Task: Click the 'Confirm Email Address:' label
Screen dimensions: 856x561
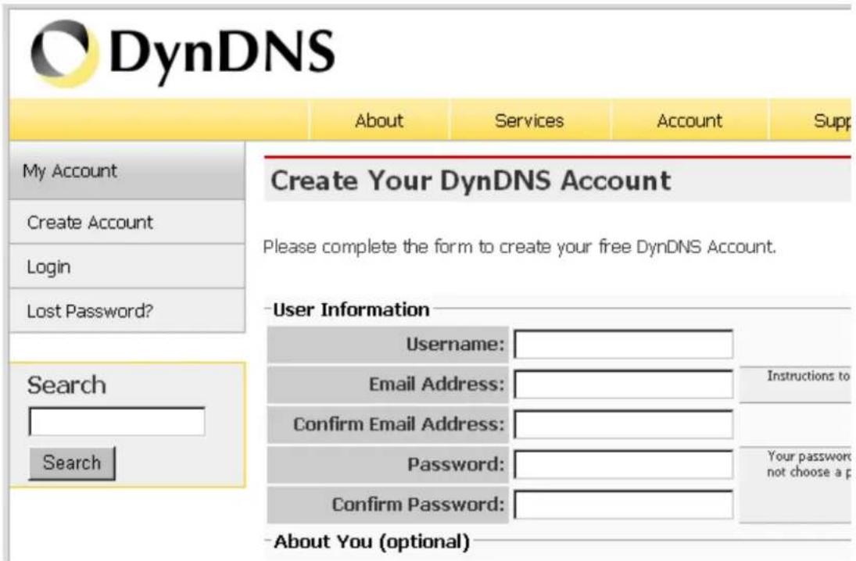Action: click(x=399, y=424)
